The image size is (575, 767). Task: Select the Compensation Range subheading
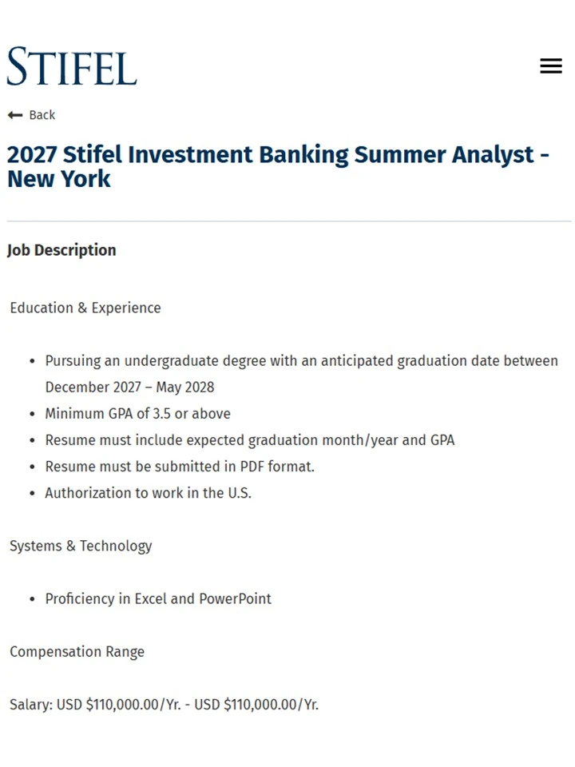[77, 652]
